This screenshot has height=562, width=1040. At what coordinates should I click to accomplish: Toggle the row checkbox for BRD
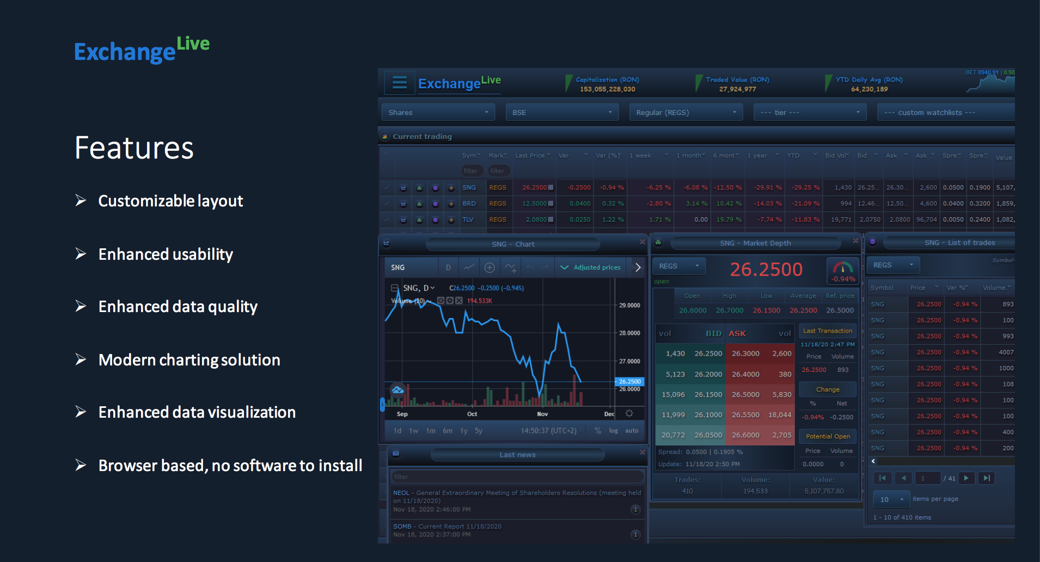pos(387,204)
